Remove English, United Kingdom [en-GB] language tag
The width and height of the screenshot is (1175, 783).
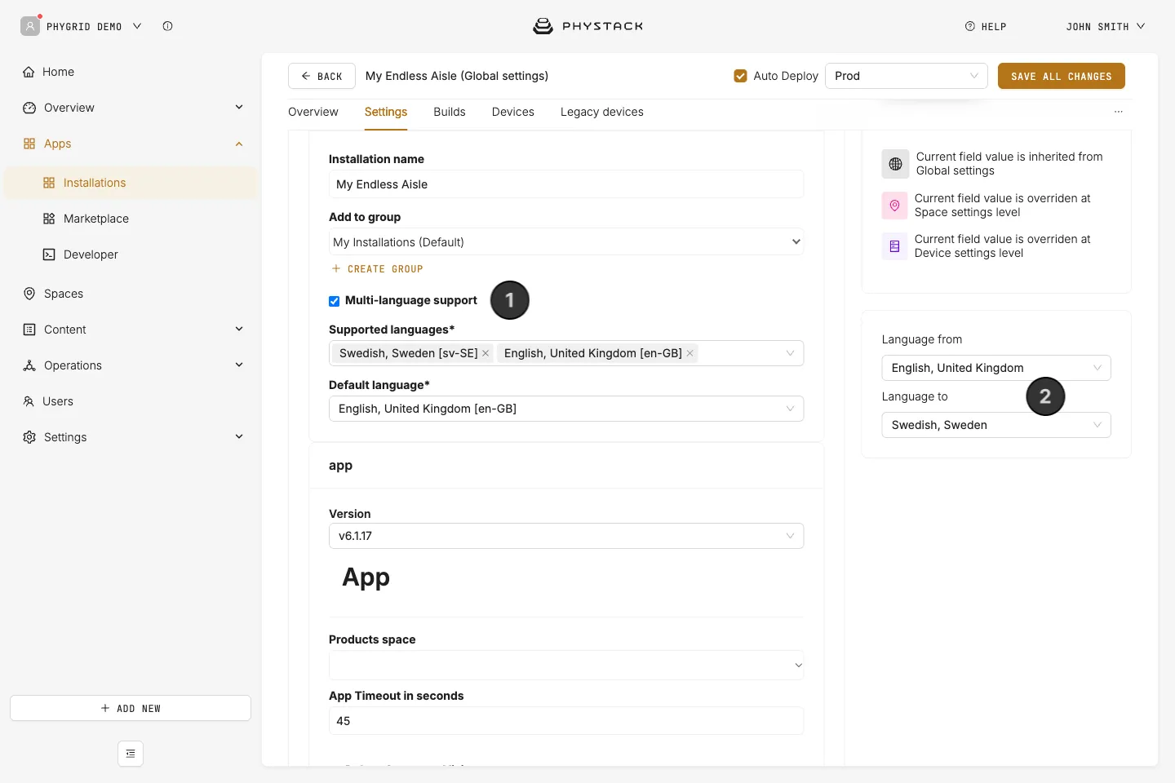pos(689,353)
